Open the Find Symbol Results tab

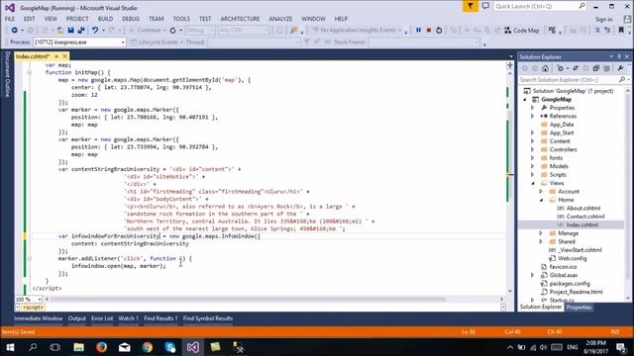208,318
